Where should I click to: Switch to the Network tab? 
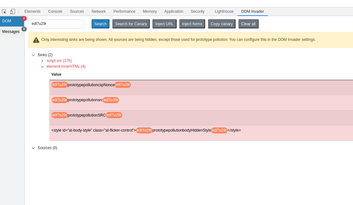[x=99, y=11]
